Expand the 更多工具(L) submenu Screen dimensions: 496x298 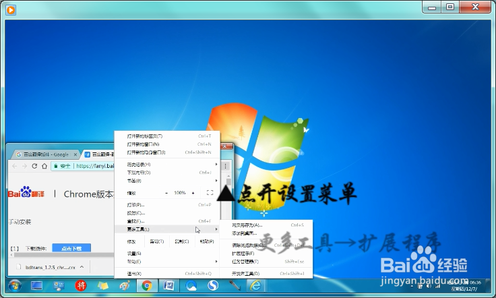coord(167,229)
